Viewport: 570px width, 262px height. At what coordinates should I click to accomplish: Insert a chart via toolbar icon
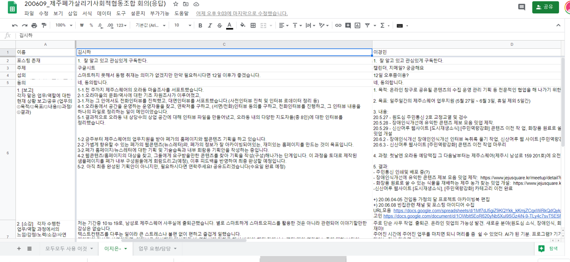[x=358, y=26]
